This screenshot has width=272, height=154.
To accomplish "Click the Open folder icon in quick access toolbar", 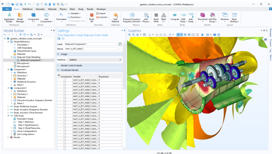I will point(13,4).
